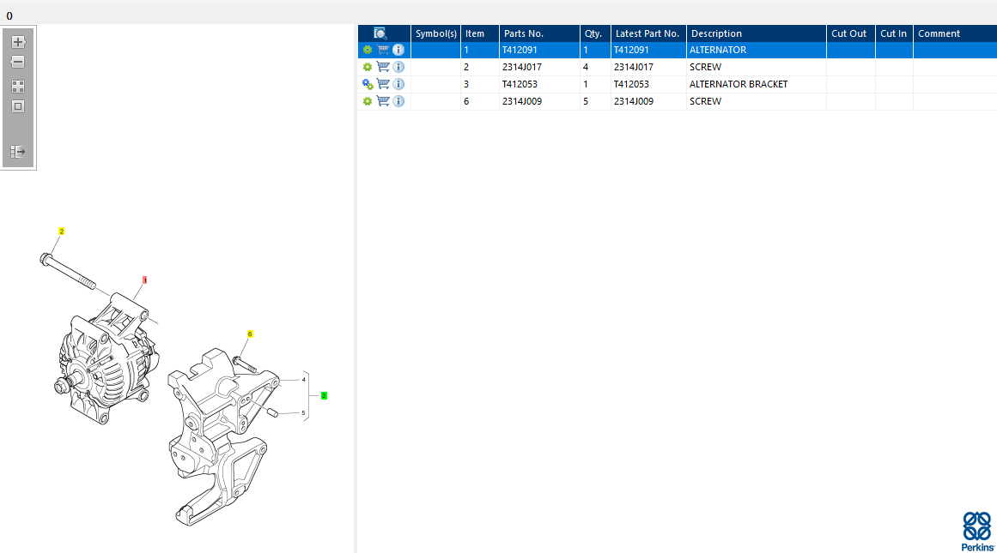Screen dimensions: 997x553
Task: Click gear icon for ALTERNATOR row
Action: [x=367, y=50]
